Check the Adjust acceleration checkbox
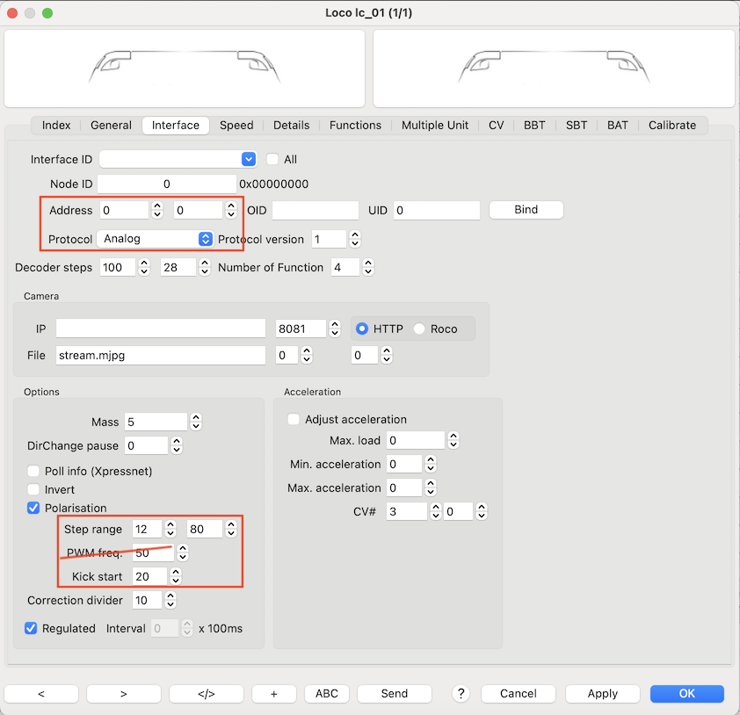 tap(294, 419)
